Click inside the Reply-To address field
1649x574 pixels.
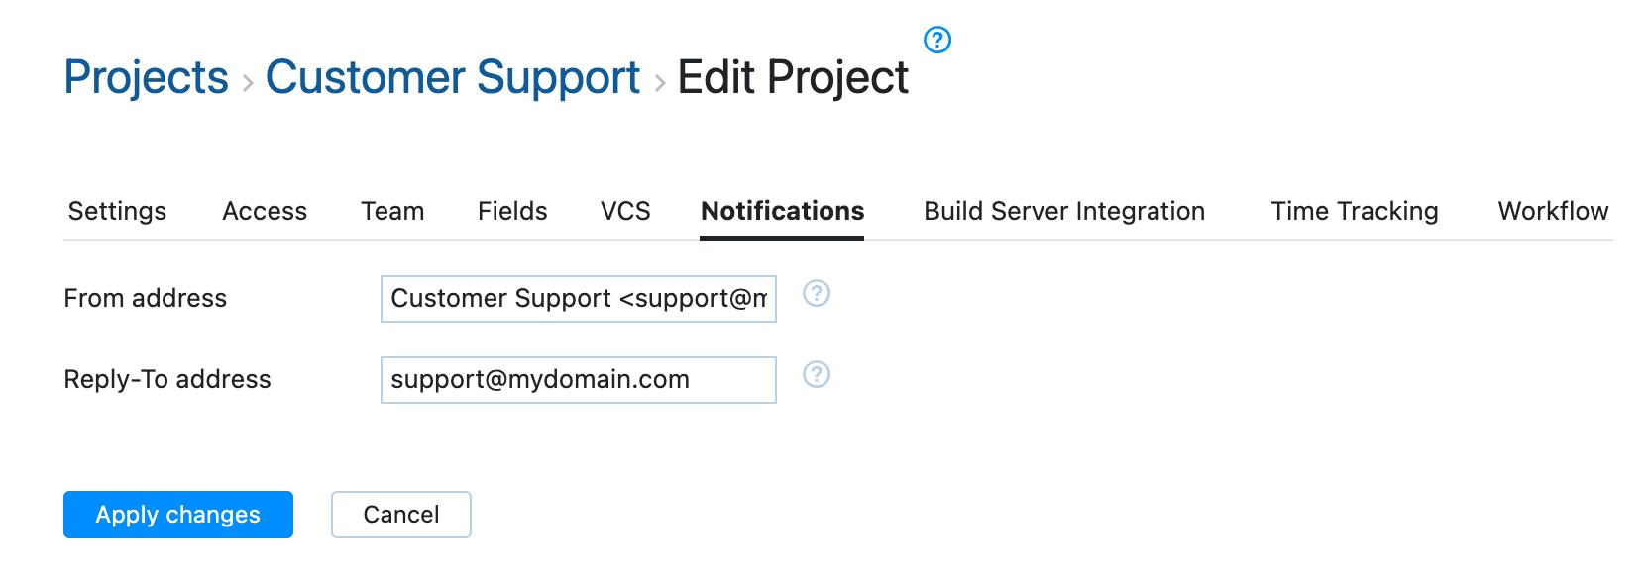pyautogui.click(x=578, y=380)
